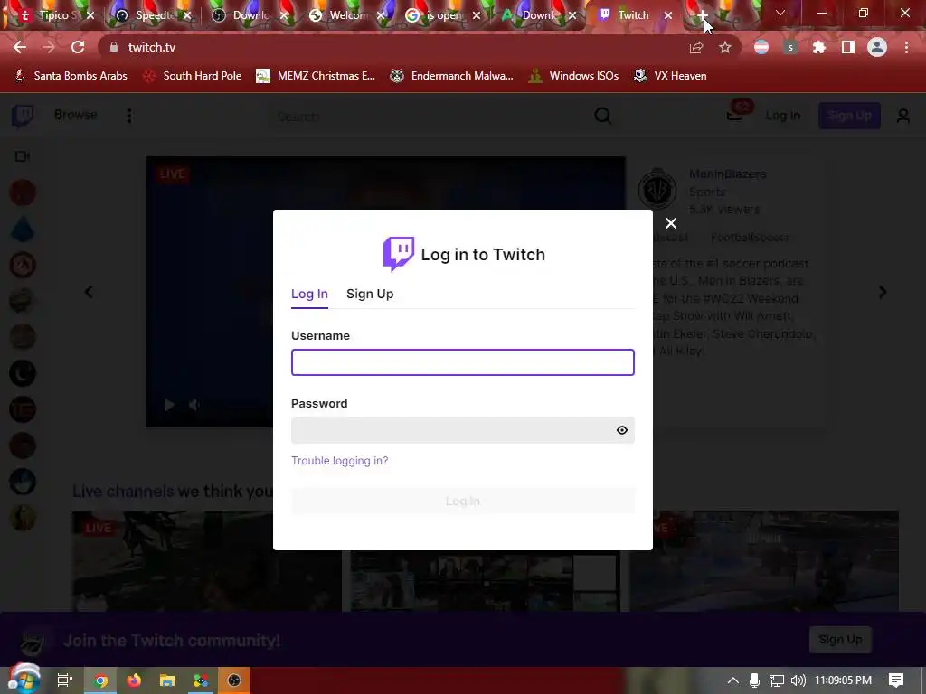Screen dimensions: 926x694
Task: Expand the tab search chevron
Action: (x=780, y=13)
